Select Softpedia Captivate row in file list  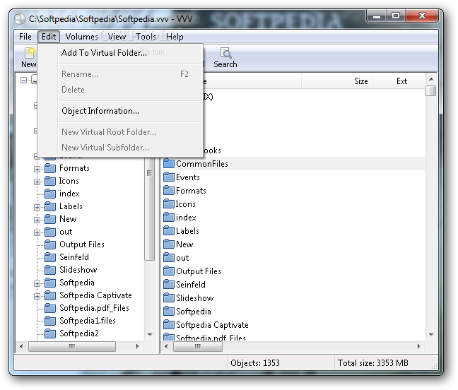pos(294,324)
